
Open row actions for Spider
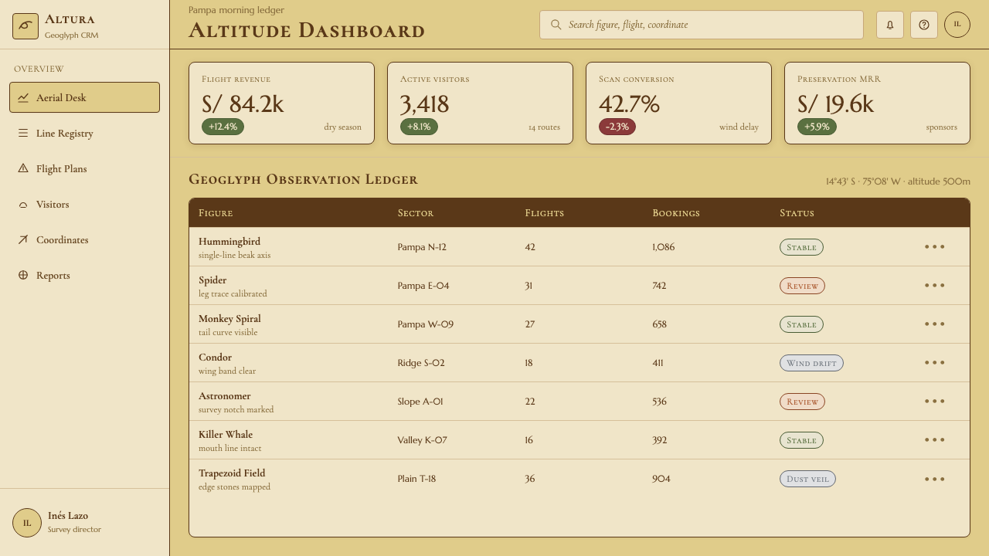(x=935, y=286)
